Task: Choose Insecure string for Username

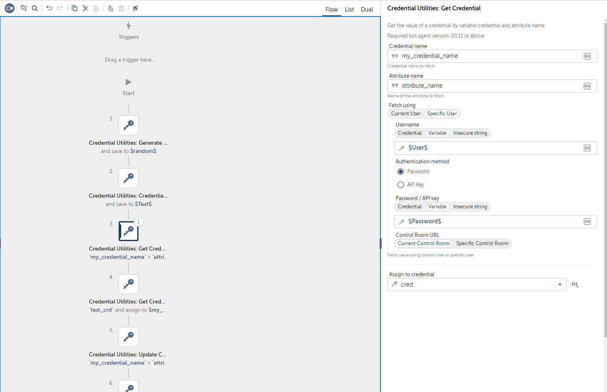Action: pyautogui.click(x=470, y=133)
